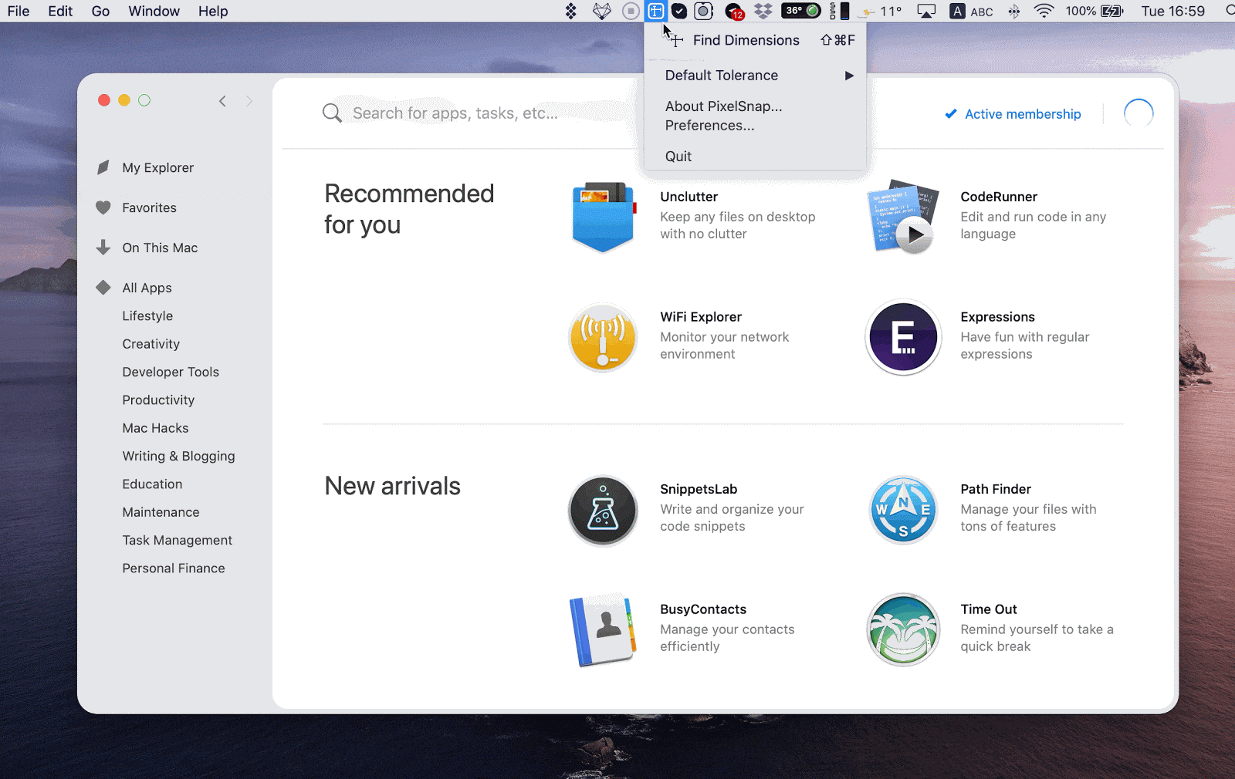Viewport: 1235px width, 779px height.
Task: Click the PixelSnap menu bar icon
Action: 655,11
